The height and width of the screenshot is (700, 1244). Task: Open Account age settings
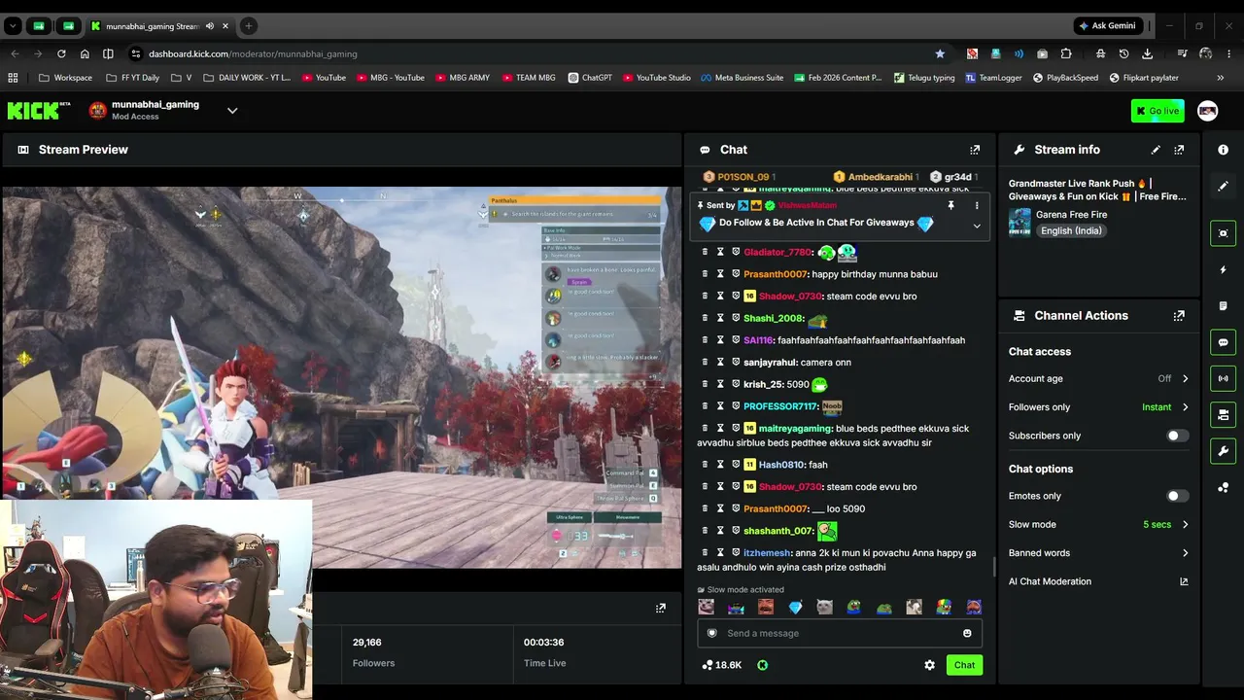(1098, 378)
